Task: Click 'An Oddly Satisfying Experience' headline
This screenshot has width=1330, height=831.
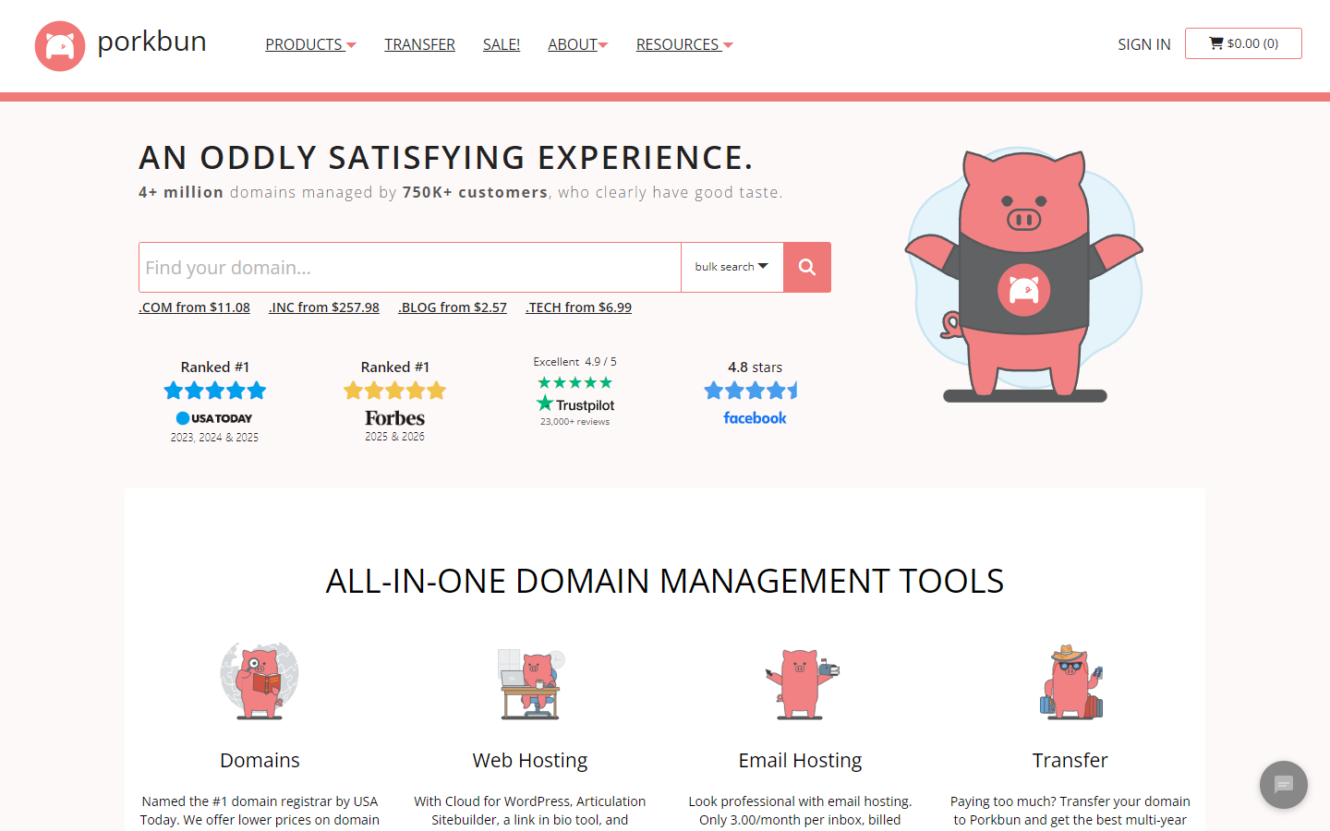Action: coord(446,158)
